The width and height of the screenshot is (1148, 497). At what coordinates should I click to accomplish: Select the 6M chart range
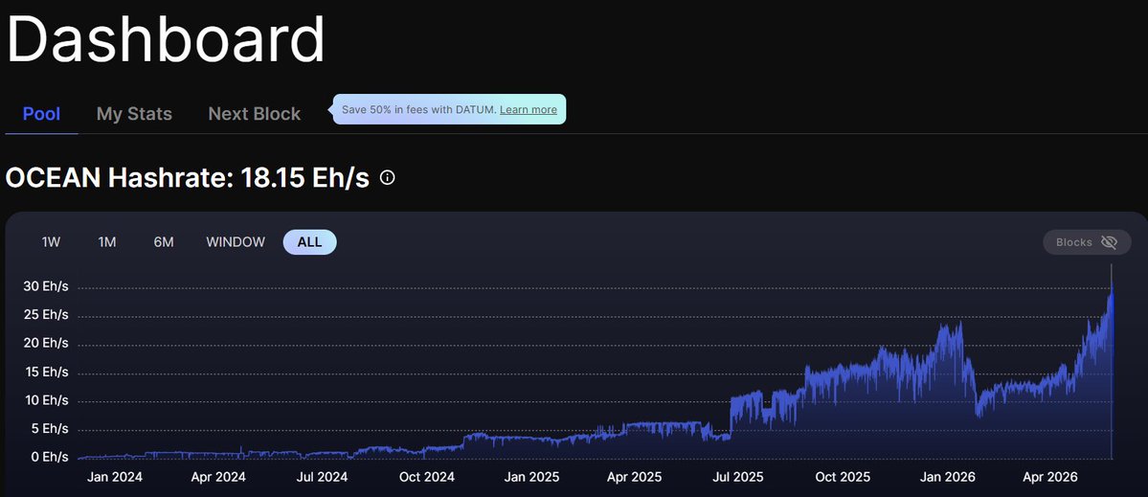tap(164, 242)
